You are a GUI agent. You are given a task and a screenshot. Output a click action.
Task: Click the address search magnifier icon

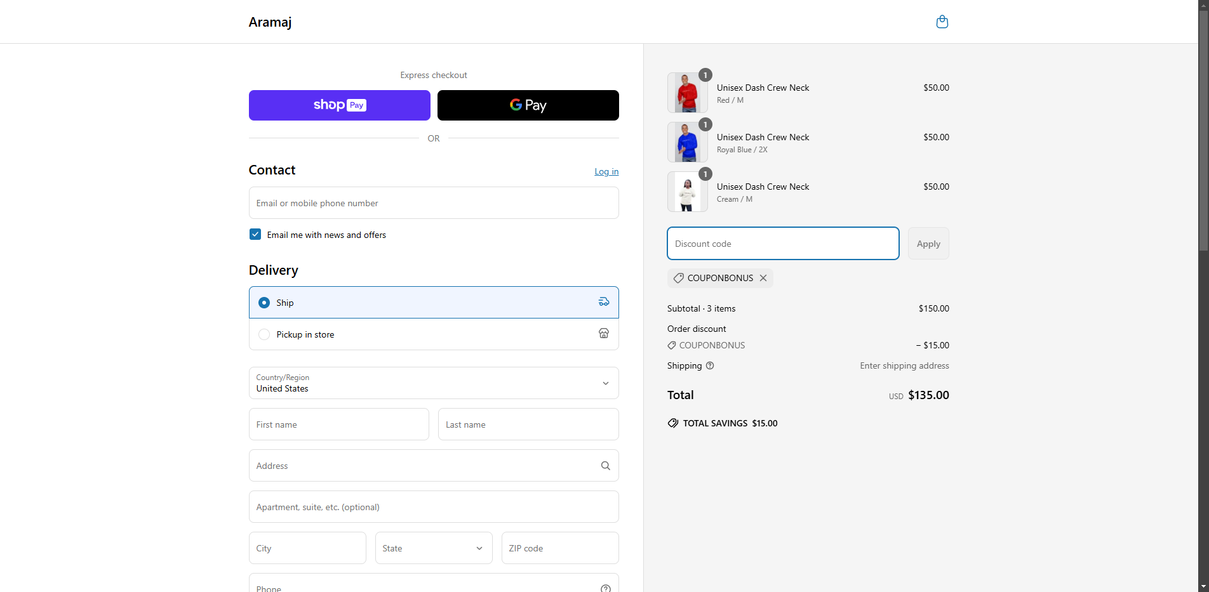click(606, 466)
